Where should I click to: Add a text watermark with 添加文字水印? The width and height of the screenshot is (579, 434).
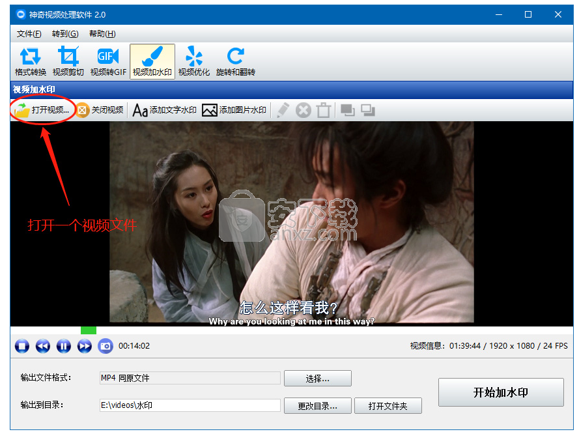[x=164, y=109]
